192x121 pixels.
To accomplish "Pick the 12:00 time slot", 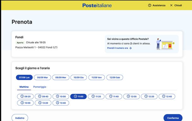I will (132, 96).
